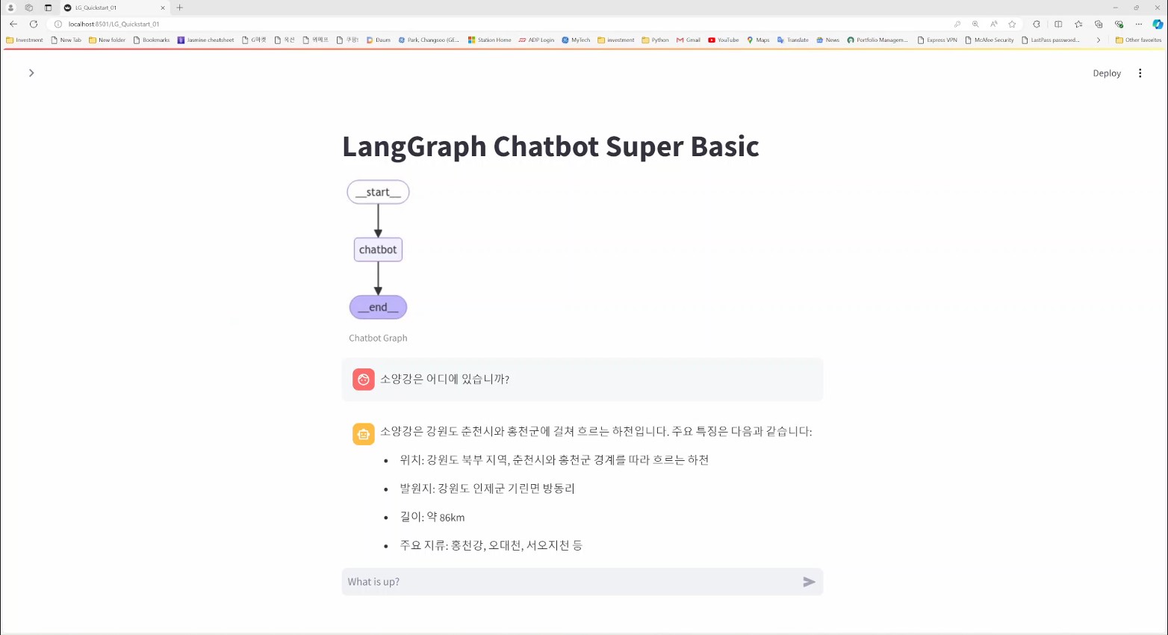Open the LastPass password bookmark

(x=1051, y=40)
